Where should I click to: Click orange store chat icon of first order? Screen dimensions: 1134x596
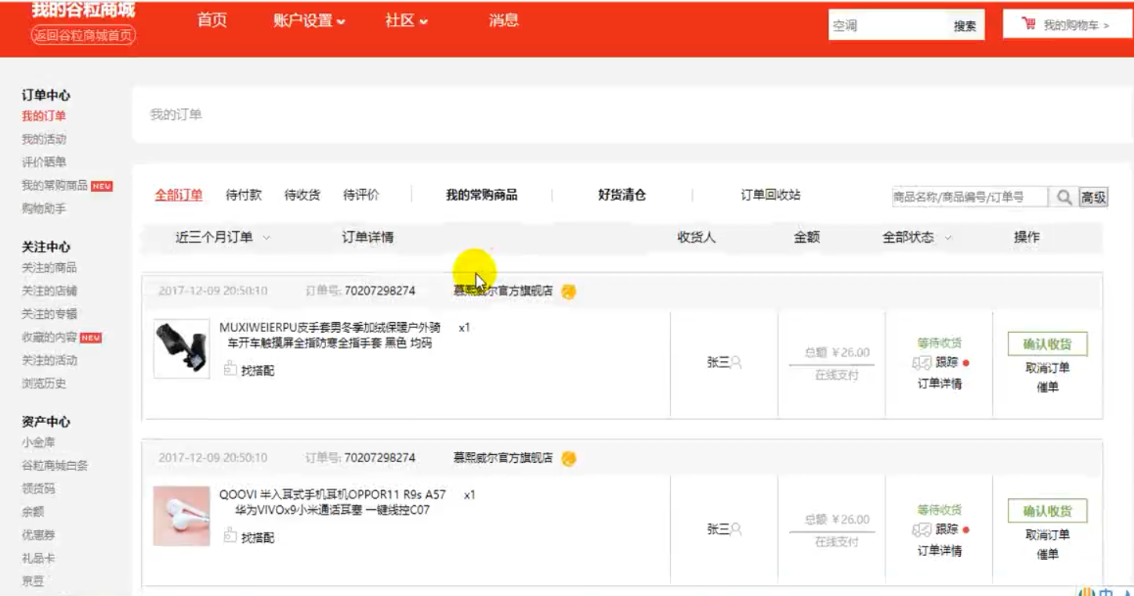568,291
